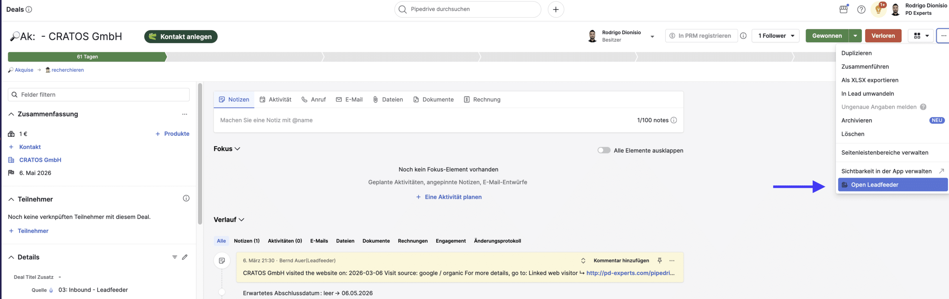Screen dimensions: 949x299
Task: Mark the deal as Gewonnen
Action: click(827, 36)
